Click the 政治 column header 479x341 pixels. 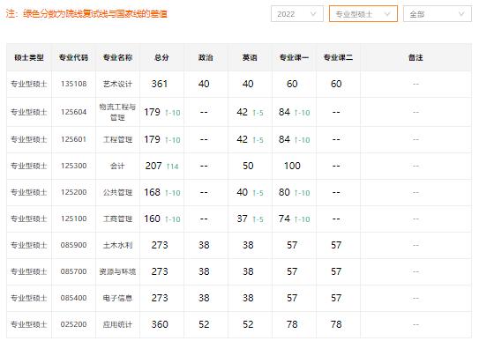(206, 57)
